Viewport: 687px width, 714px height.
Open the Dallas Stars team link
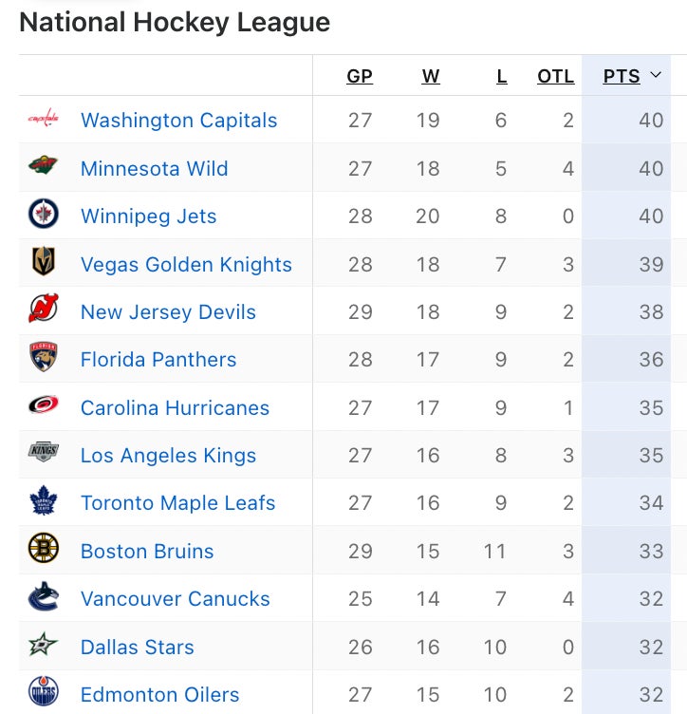click(x=137, y=648)
